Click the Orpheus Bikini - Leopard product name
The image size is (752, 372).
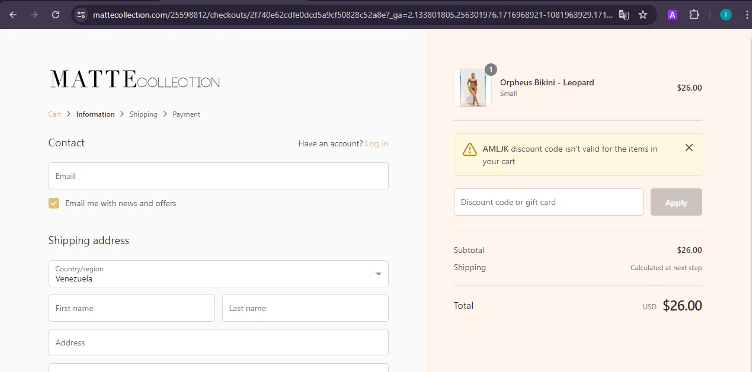pos(547,83)
